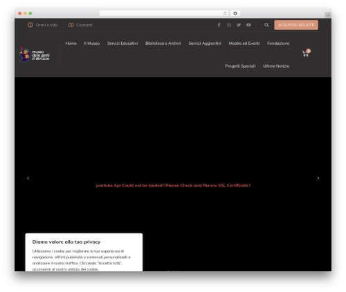Visit the museum's Instagram page
The height and width of the screenshot is (292, 346).
click(x=229, y=25)
